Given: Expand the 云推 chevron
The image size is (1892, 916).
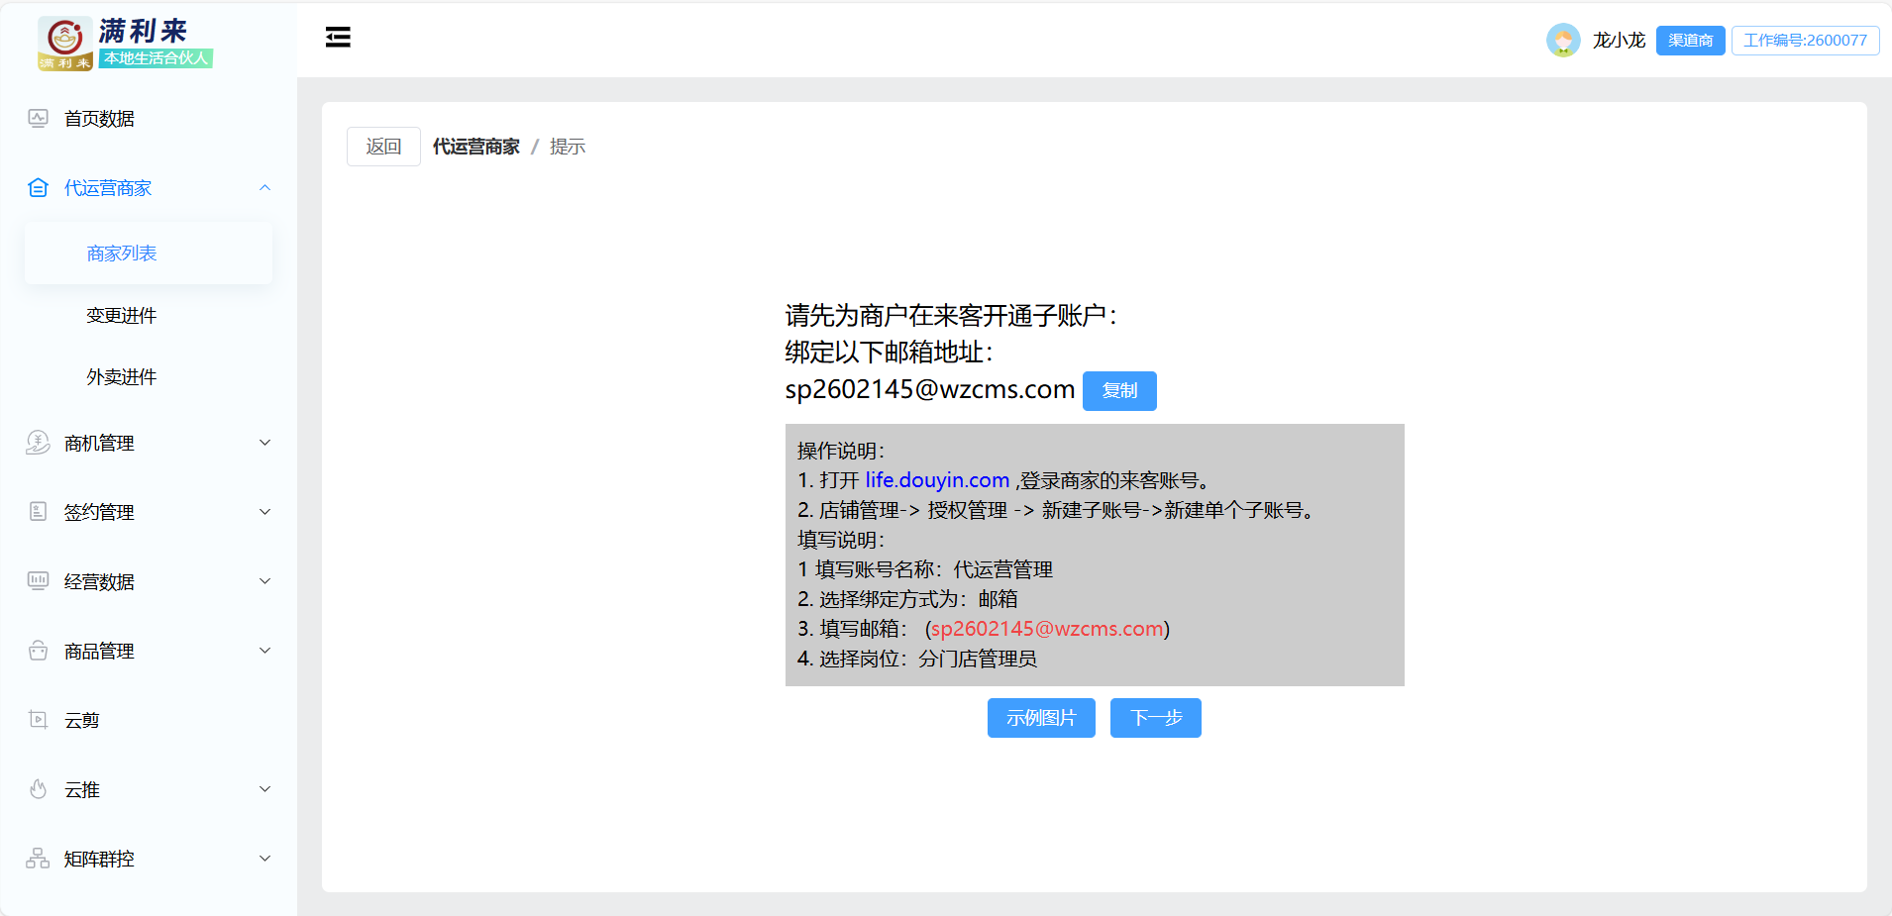Looking at the screenshot, I should tap(264, 789).
